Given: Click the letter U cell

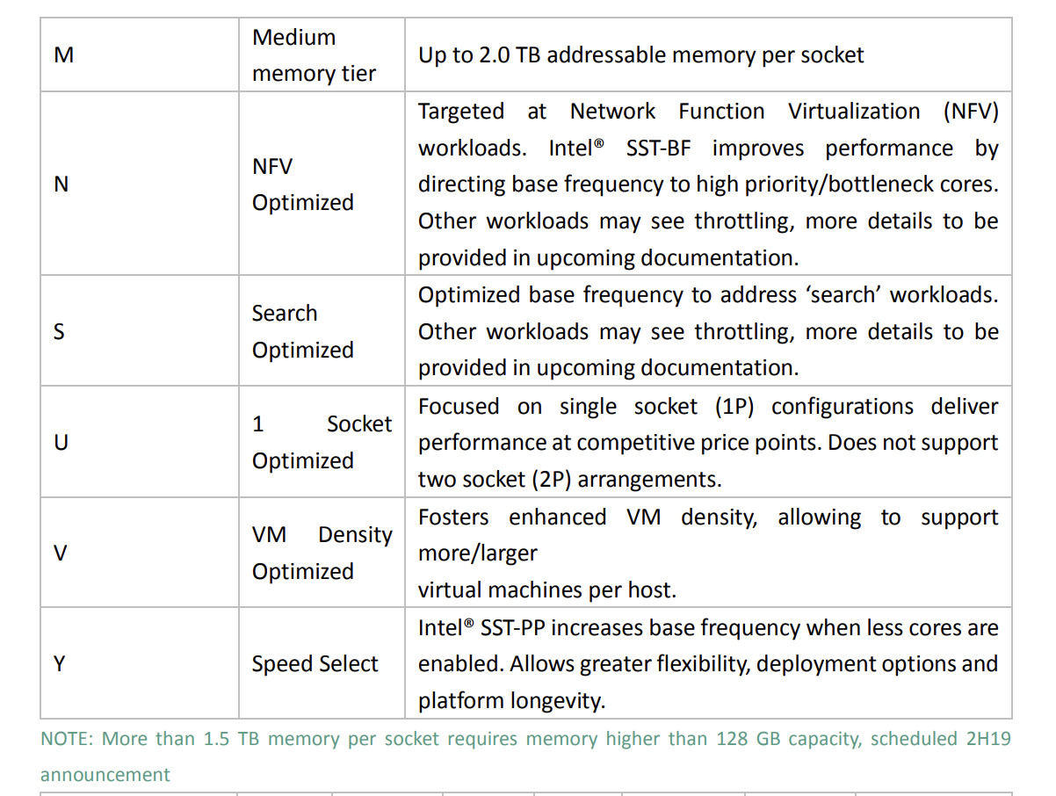Looking at the screenshot, I should click(61, 442).
